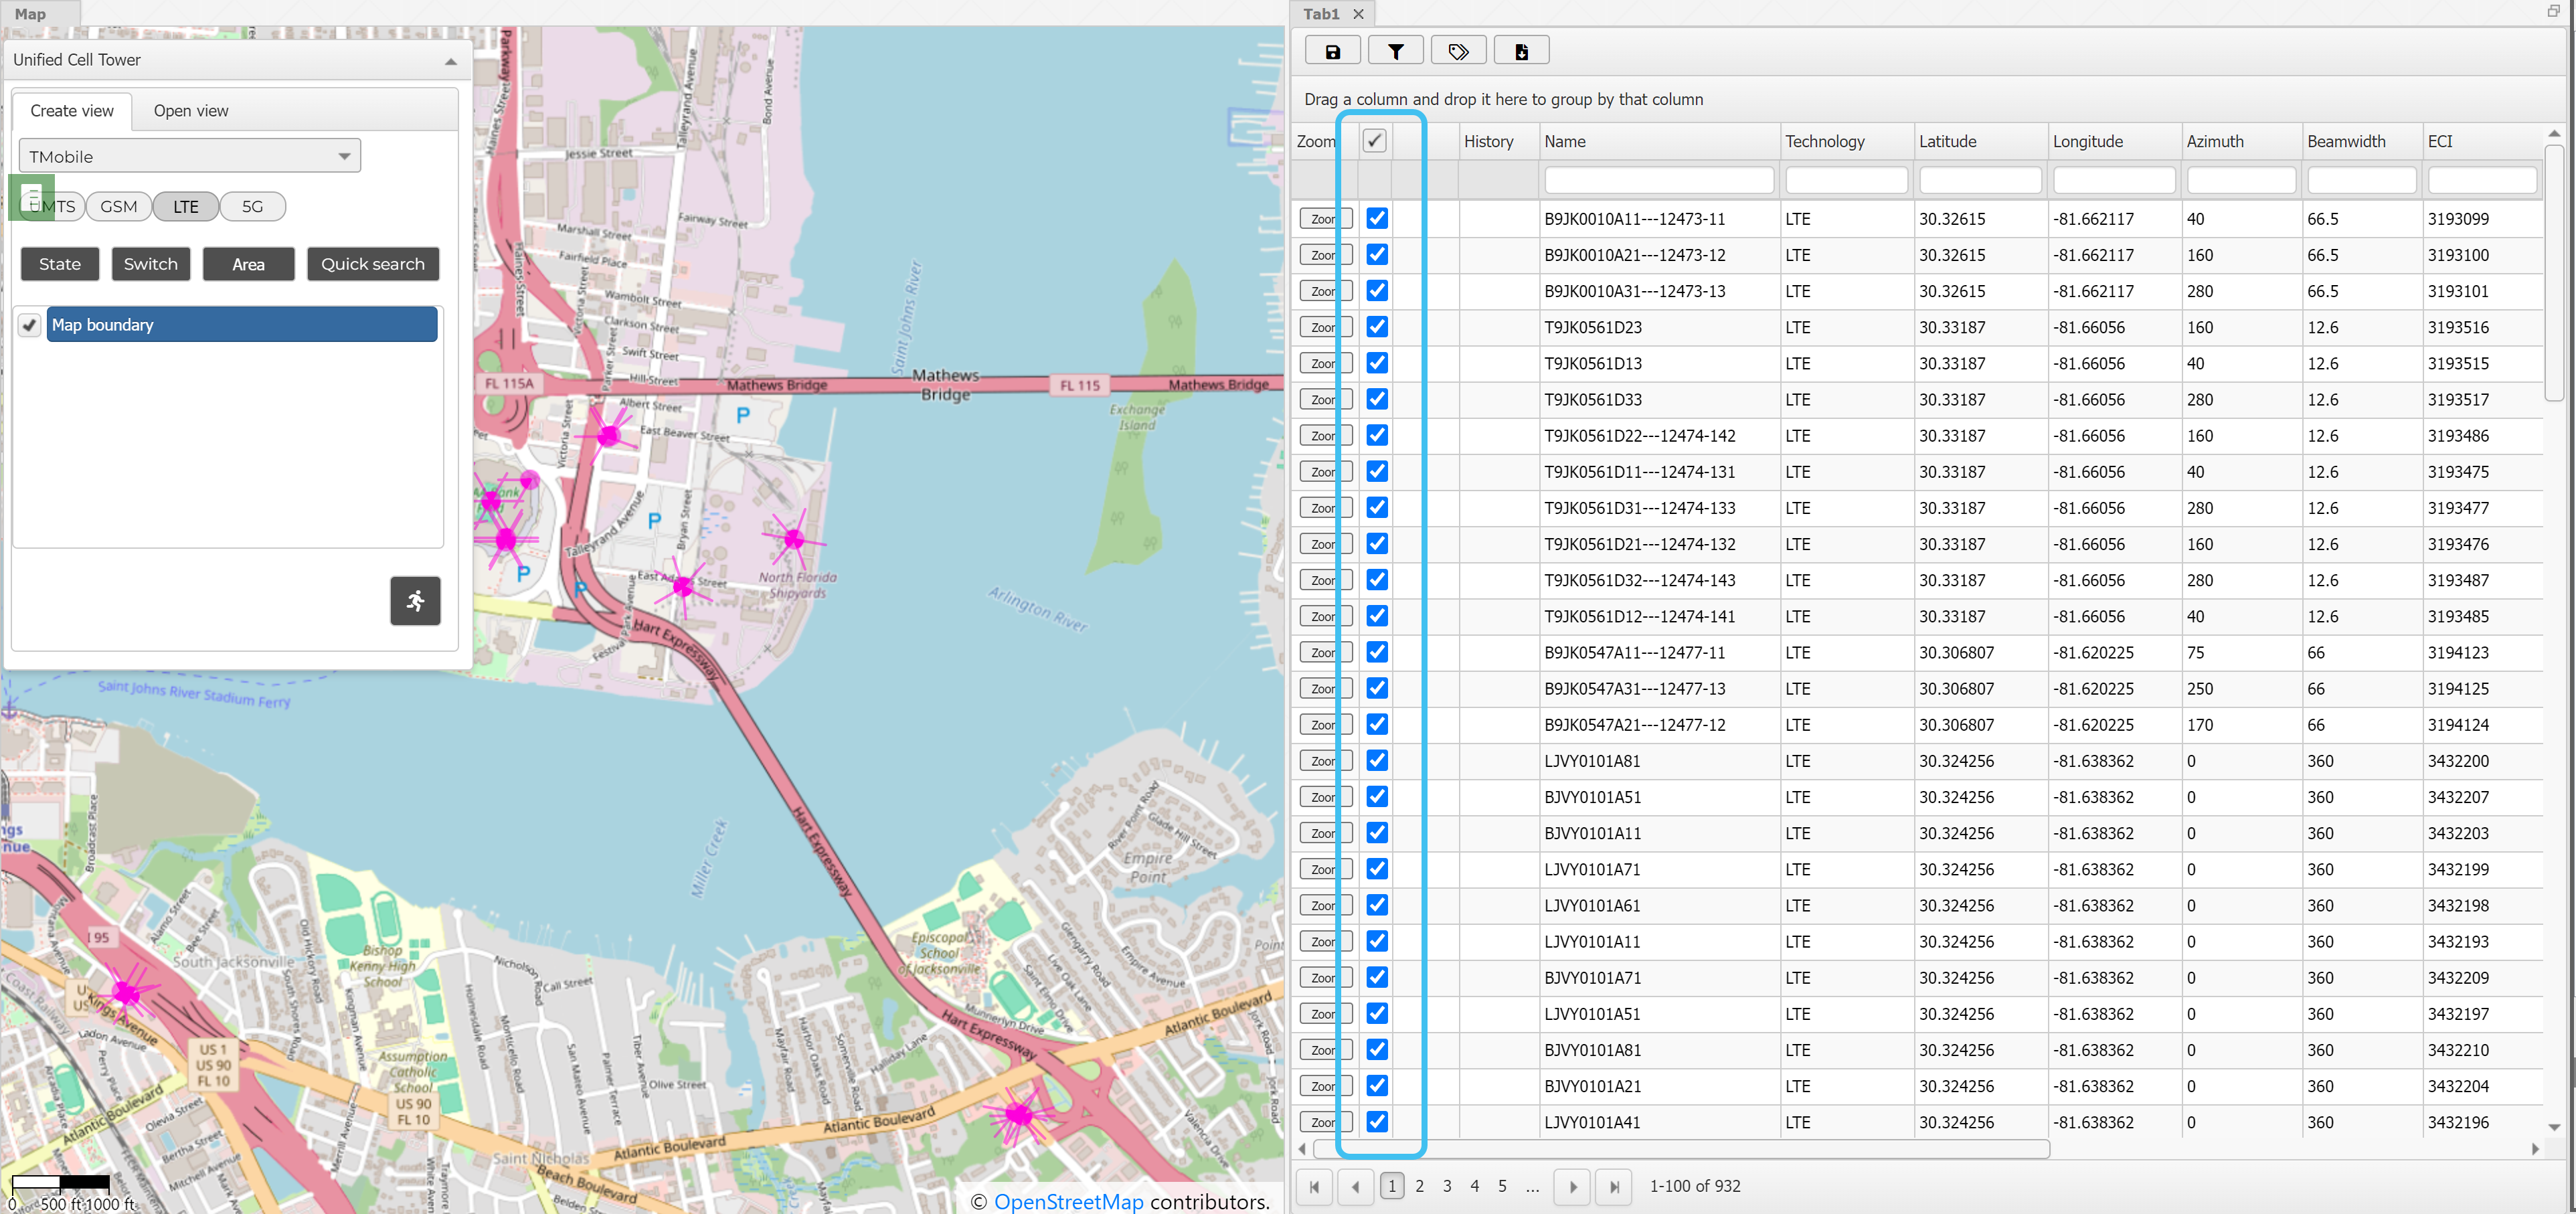Click the save icon in table toolbar
Viewport: 2576px width, 1214px height.
tap(1332, 51)
